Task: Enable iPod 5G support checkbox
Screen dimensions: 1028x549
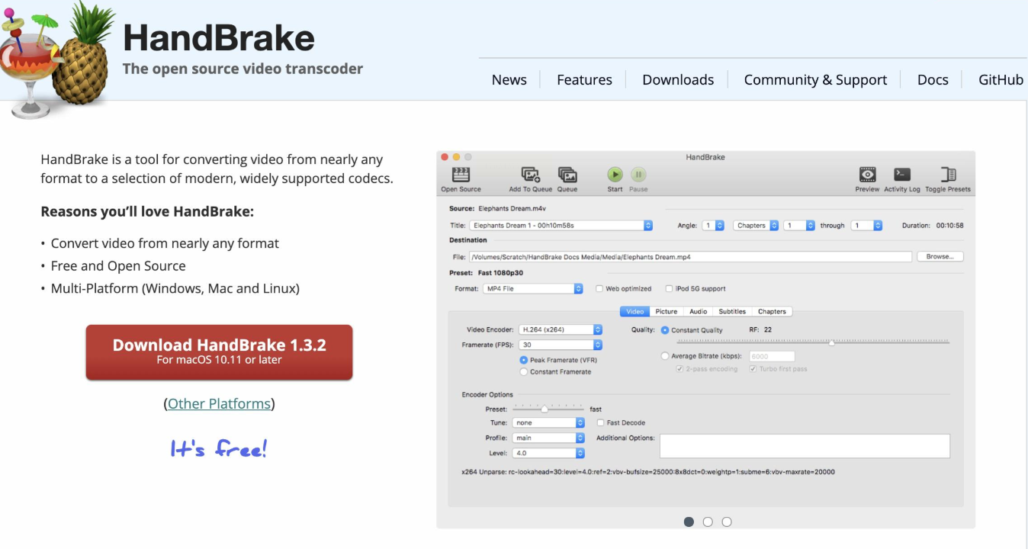Action: point(669,289)
